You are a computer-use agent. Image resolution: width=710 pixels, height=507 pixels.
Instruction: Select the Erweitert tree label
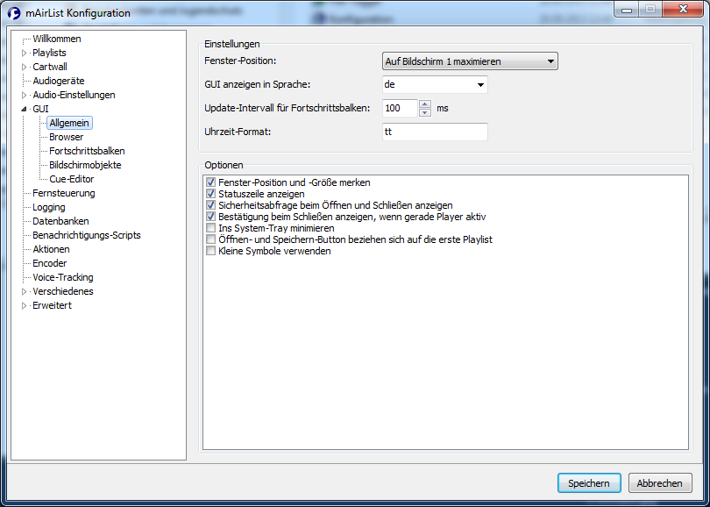[52, 305]
